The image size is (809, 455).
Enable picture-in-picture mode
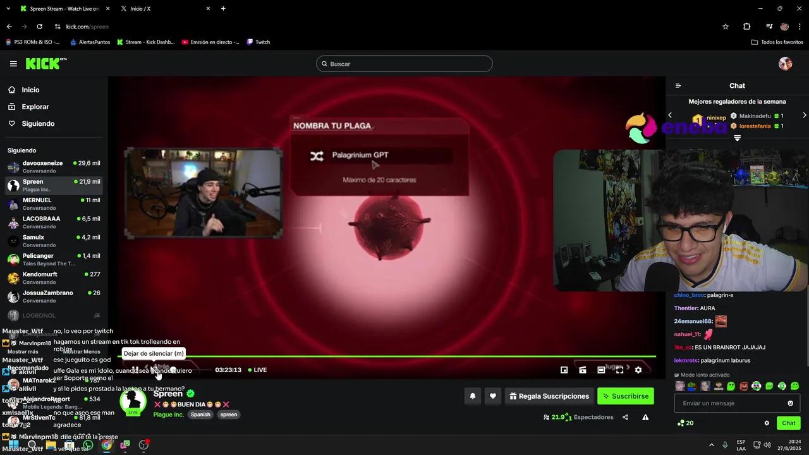(564, 370)
